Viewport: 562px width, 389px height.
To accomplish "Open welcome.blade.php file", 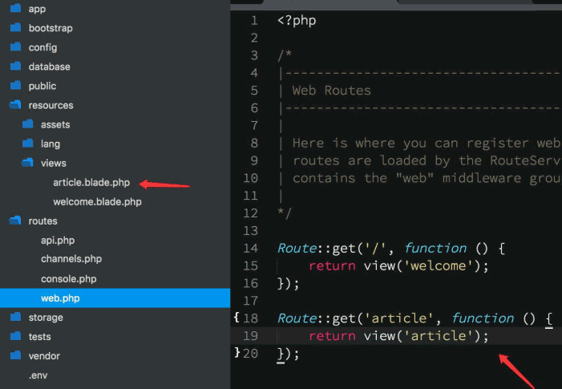I will click(97, 202).
